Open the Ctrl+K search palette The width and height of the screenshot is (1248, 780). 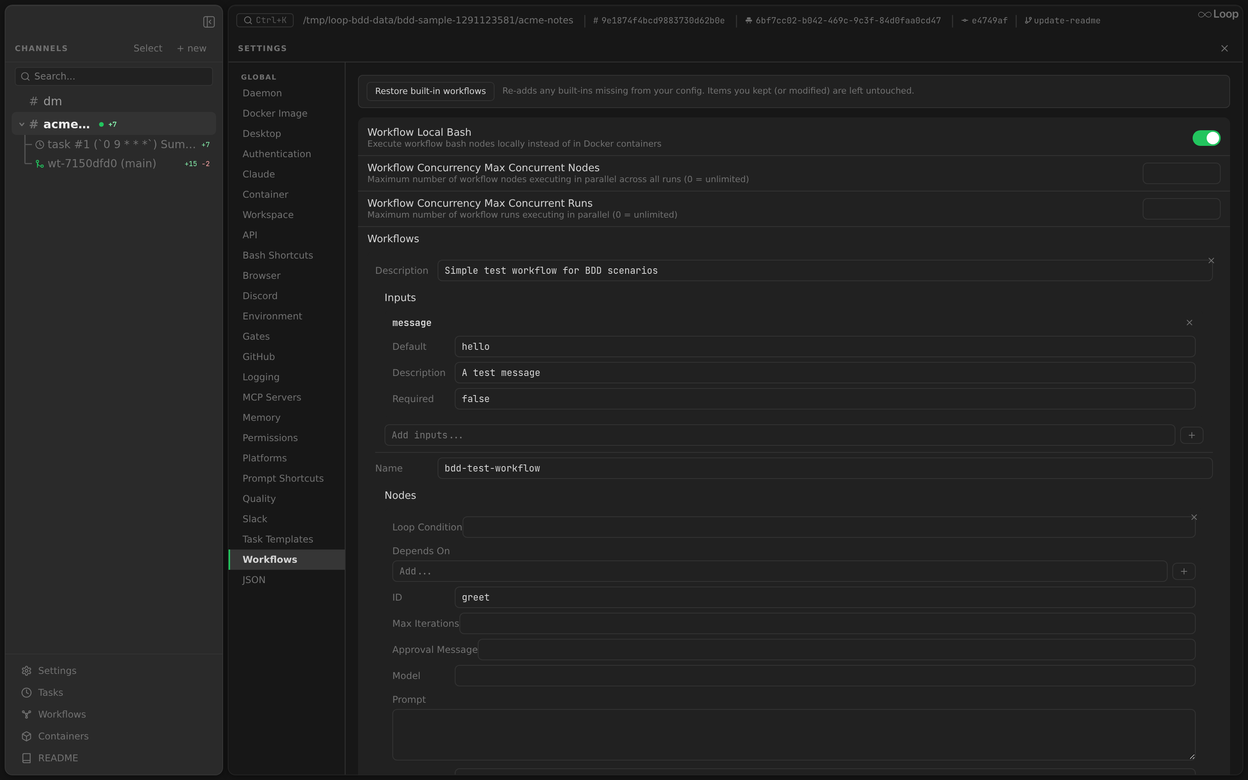coord(265,20)
